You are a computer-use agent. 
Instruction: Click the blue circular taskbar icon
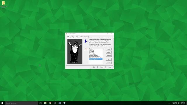(x=60, y=103)
